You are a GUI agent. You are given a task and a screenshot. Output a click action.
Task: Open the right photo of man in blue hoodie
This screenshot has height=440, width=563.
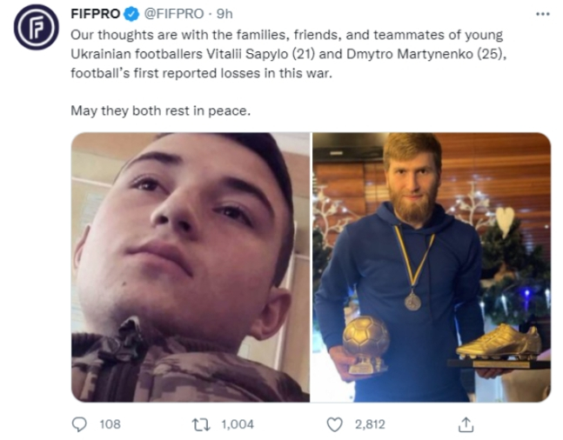tap(432, 267)
